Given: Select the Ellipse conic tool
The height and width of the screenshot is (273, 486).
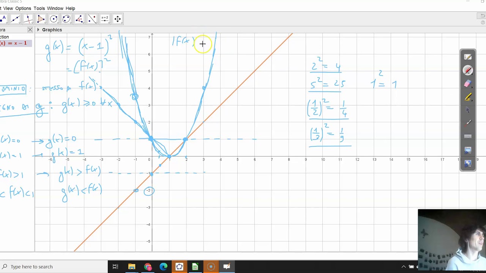Looking at the screenshot, I should (x=66, y=19).
